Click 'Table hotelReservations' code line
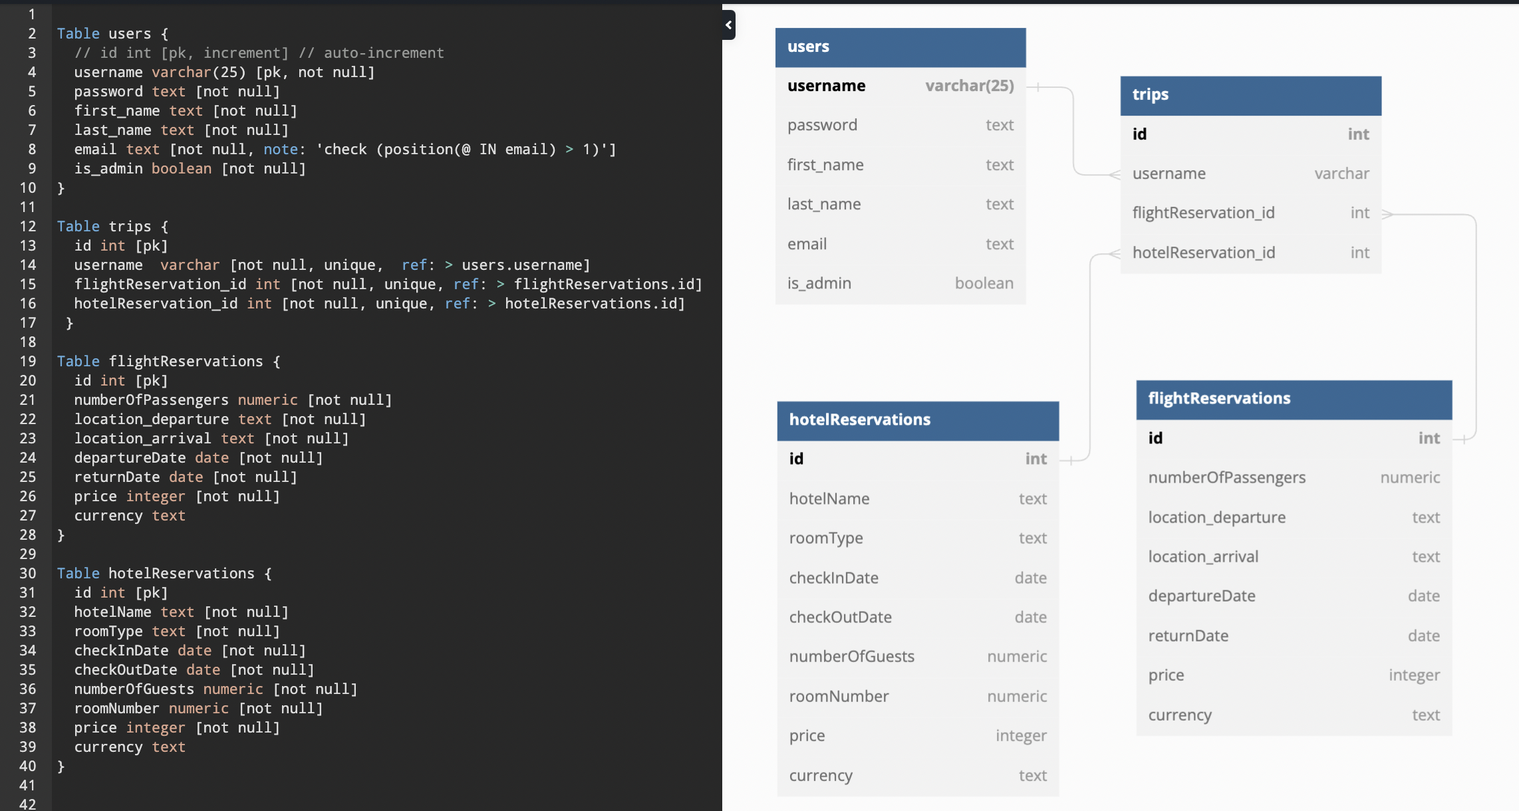The width and height of the screenshot is (1519, 811). [164, 574]
